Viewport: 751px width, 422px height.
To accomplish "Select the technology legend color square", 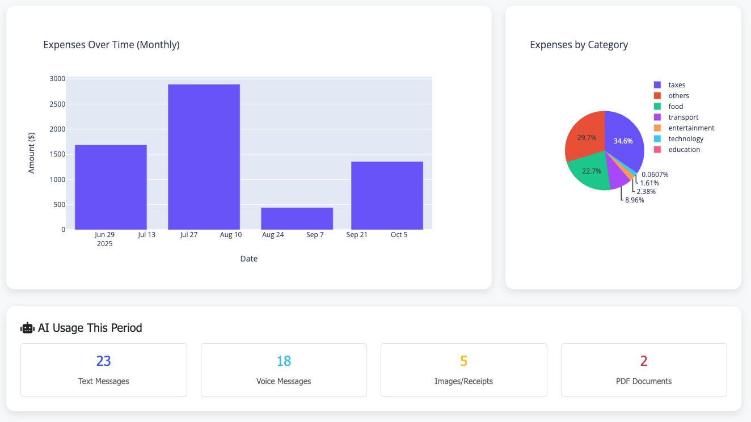I will coord(660,138).
